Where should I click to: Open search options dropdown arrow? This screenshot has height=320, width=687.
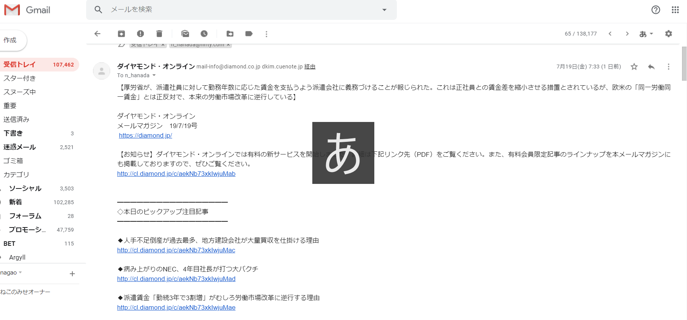(x=384, y=10)
